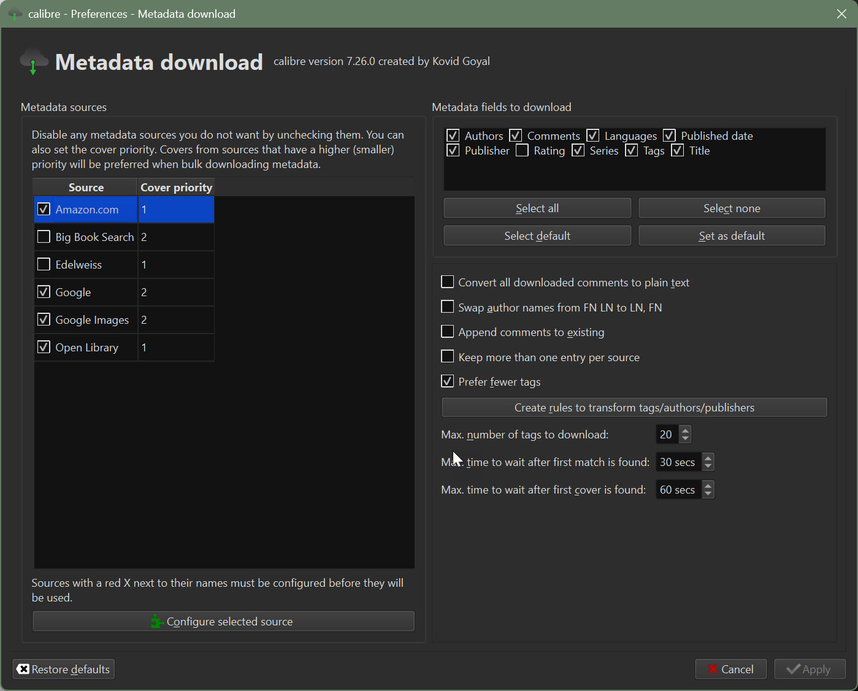Click Configure selected source button
The width and height of the screenshot is (858, 691).
[223, 621]
